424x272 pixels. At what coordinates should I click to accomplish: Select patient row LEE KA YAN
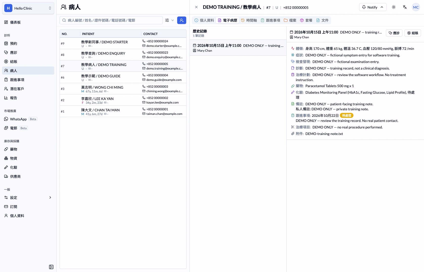click(x=123, y=100)
